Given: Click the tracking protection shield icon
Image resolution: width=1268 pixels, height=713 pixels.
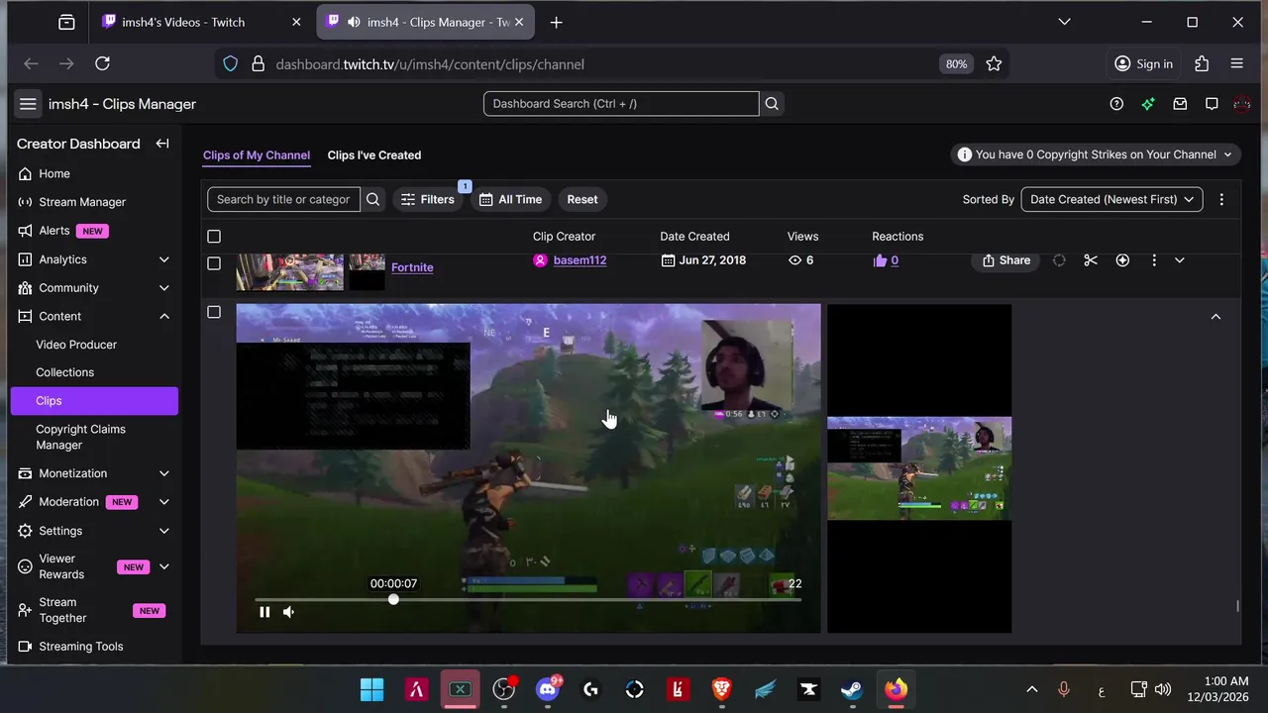Looking at the screenshot, I should coord(231,63).
